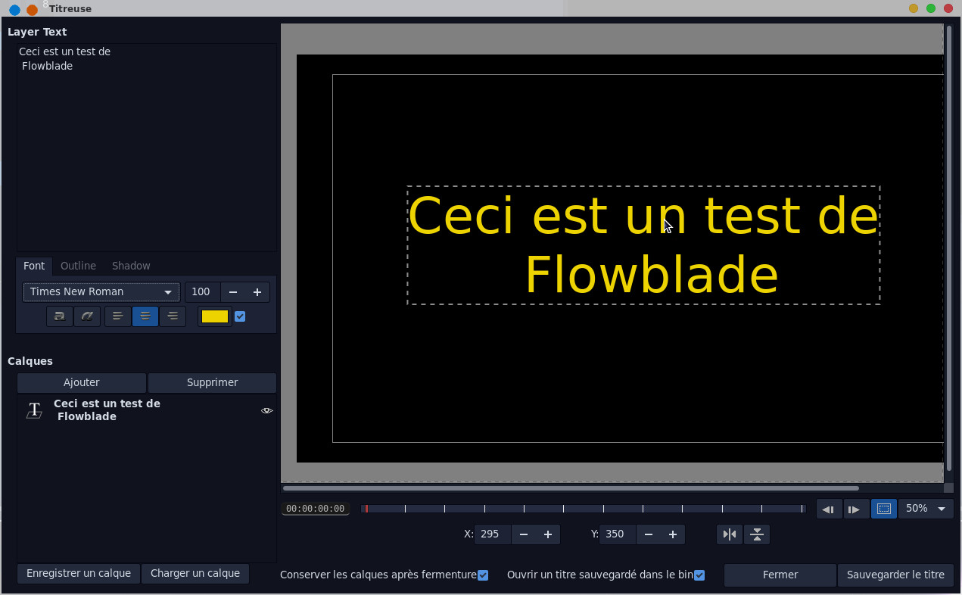The height and width of the screenshot is (595, 962).
Task: Center the layer horizontally
Action: (730, 534)
